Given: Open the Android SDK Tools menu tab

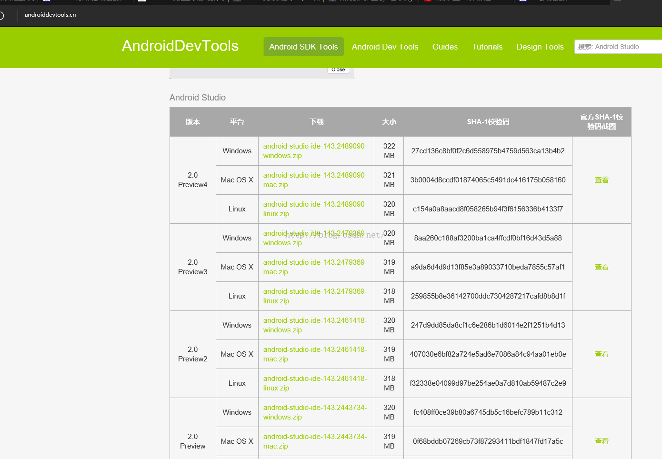Looking at the screenshot, I should pos(303,47).
